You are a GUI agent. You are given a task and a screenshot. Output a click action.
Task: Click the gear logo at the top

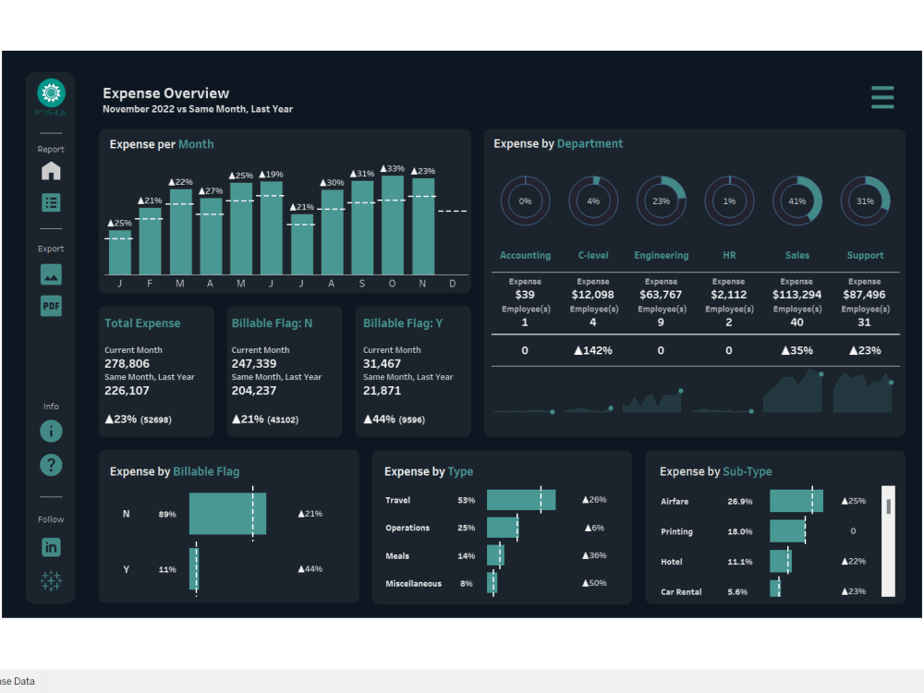(x=51, y=93)
